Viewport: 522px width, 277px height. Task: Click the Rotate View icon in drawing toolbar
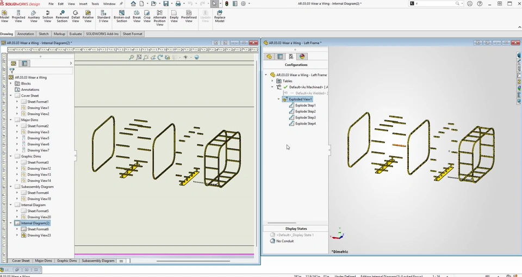click(x=160, y=57)
